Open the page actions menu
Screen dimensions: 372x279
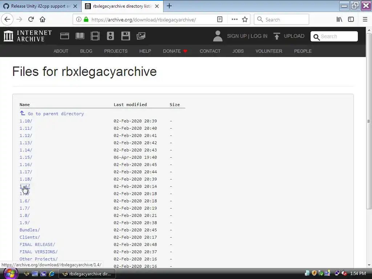234,20
